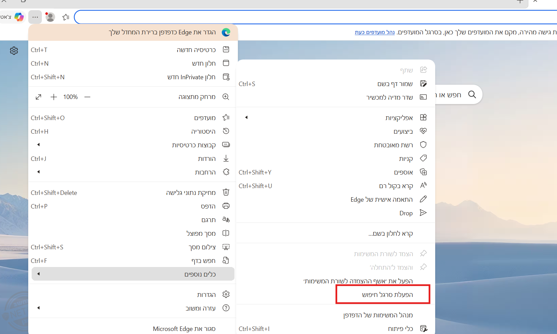The image size is (557, 334).
Task: Click the search magnifier icon
Action: click(472, 94)
